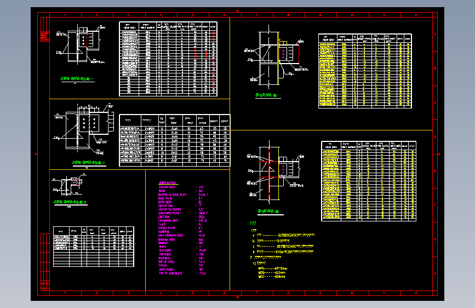Select the HIGH STRENGTH BOLT entry
Image resolution: width=475 pixels, height=308 pixels.
(x=181, y=236)
